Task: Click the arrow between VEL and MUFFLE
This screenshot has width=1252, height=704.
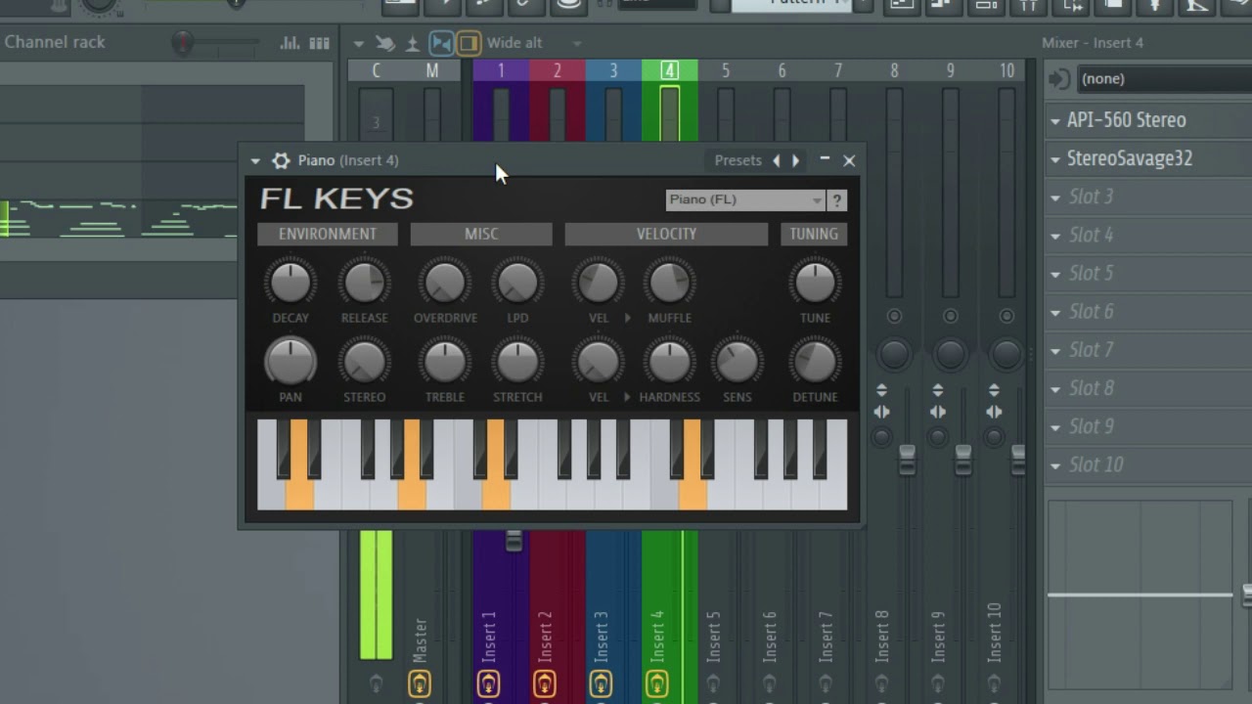Action: 627,318
